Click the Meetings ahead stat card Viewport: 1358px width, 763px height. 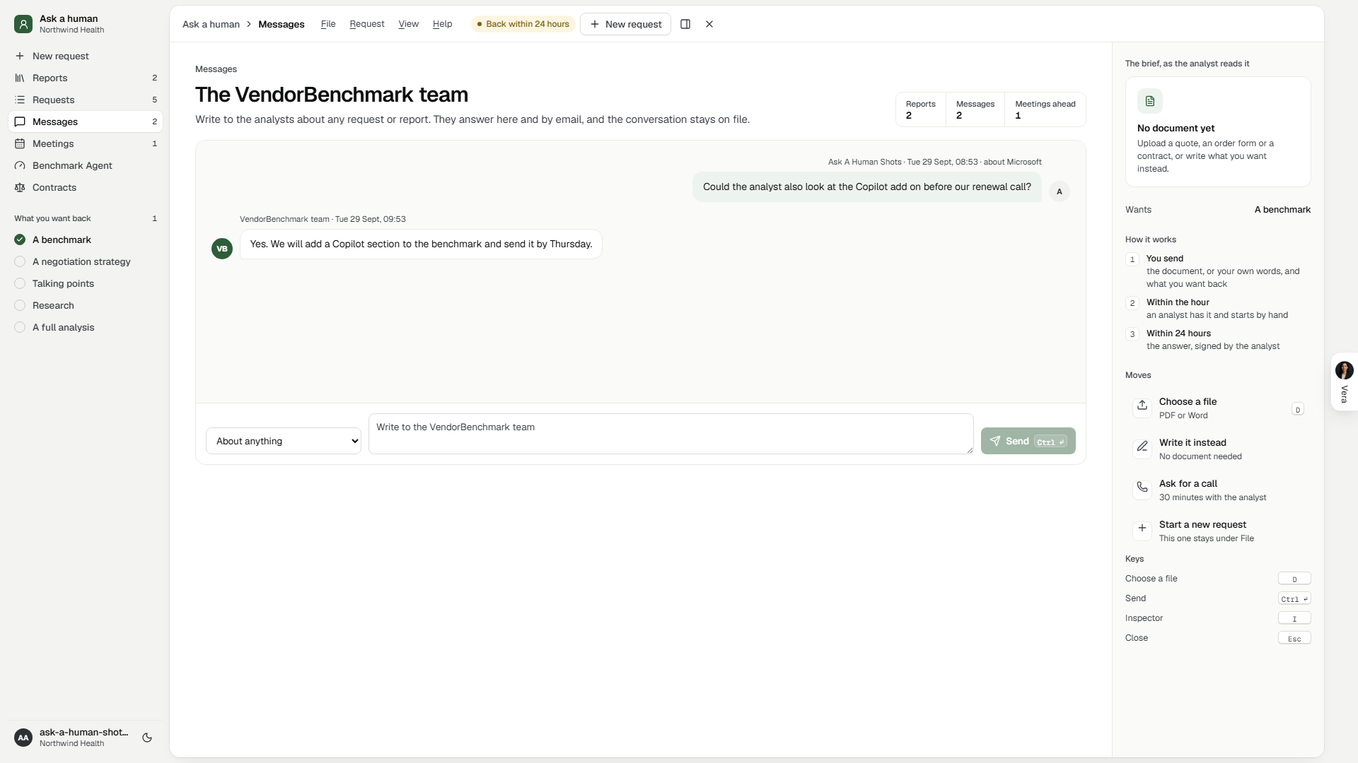[1045, 110]
